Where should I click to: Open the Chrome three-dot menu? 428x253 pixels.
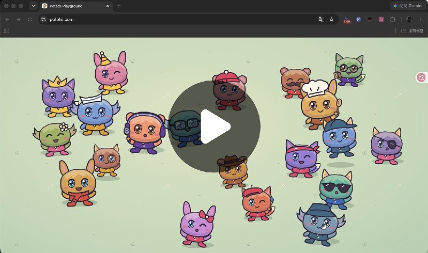(x=421, y=19)
